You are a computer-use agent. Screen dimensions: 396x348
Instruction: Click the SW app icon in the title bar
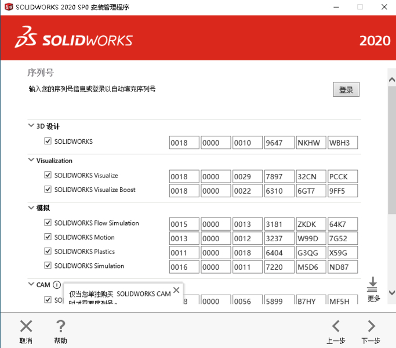pyautogui.click(x=9, y=7)
